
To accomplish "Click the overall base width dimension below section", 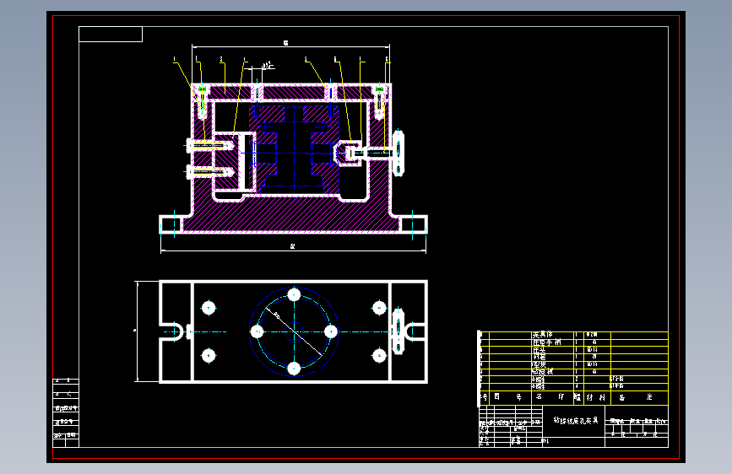I will coord(293,247).
